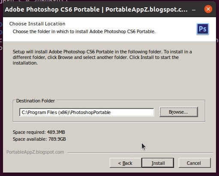Screen dimensions: 219x176
Task: Click the PortableAppZ.blogspot.com branding text
Action: tap(35, 152)
